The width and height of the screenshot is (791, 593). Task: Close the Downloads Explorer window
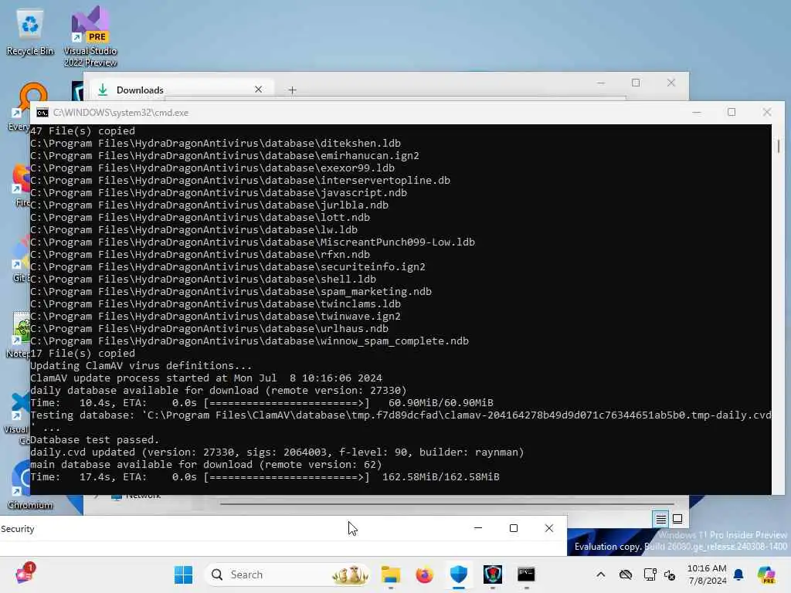click(x=671, y=83)
